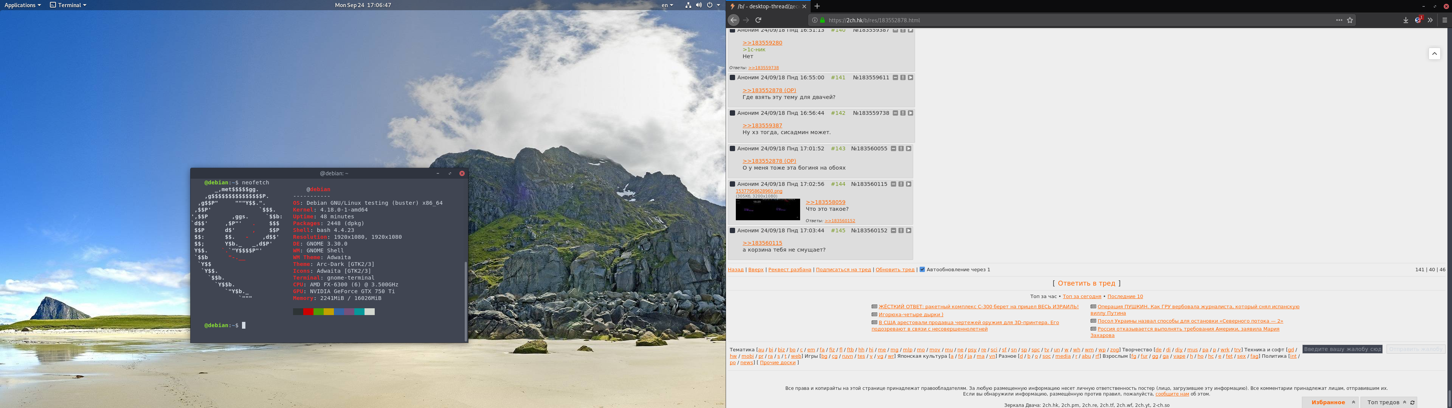The image size is (1452, 408).
Task: Jump to page top arrow button
Action: [x=1435, y=54]
